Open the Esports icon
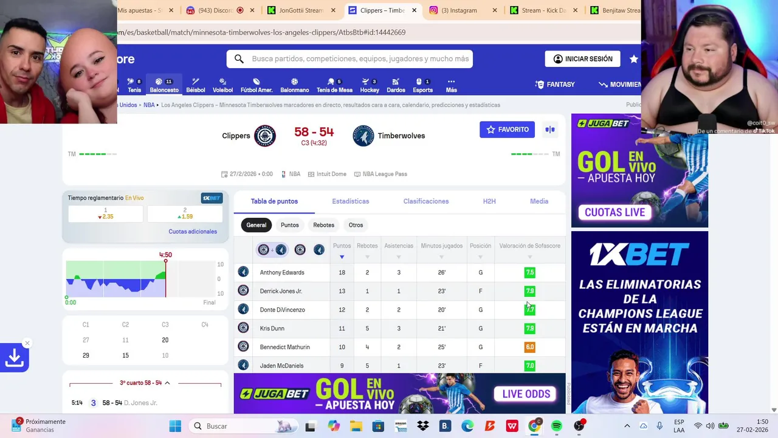The image size is (778, 438). point(422,85)
